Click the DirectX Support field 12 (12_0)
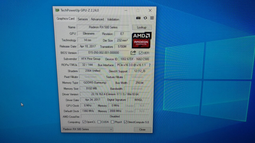This screenshot has width=255, height=143. [140, 71]
